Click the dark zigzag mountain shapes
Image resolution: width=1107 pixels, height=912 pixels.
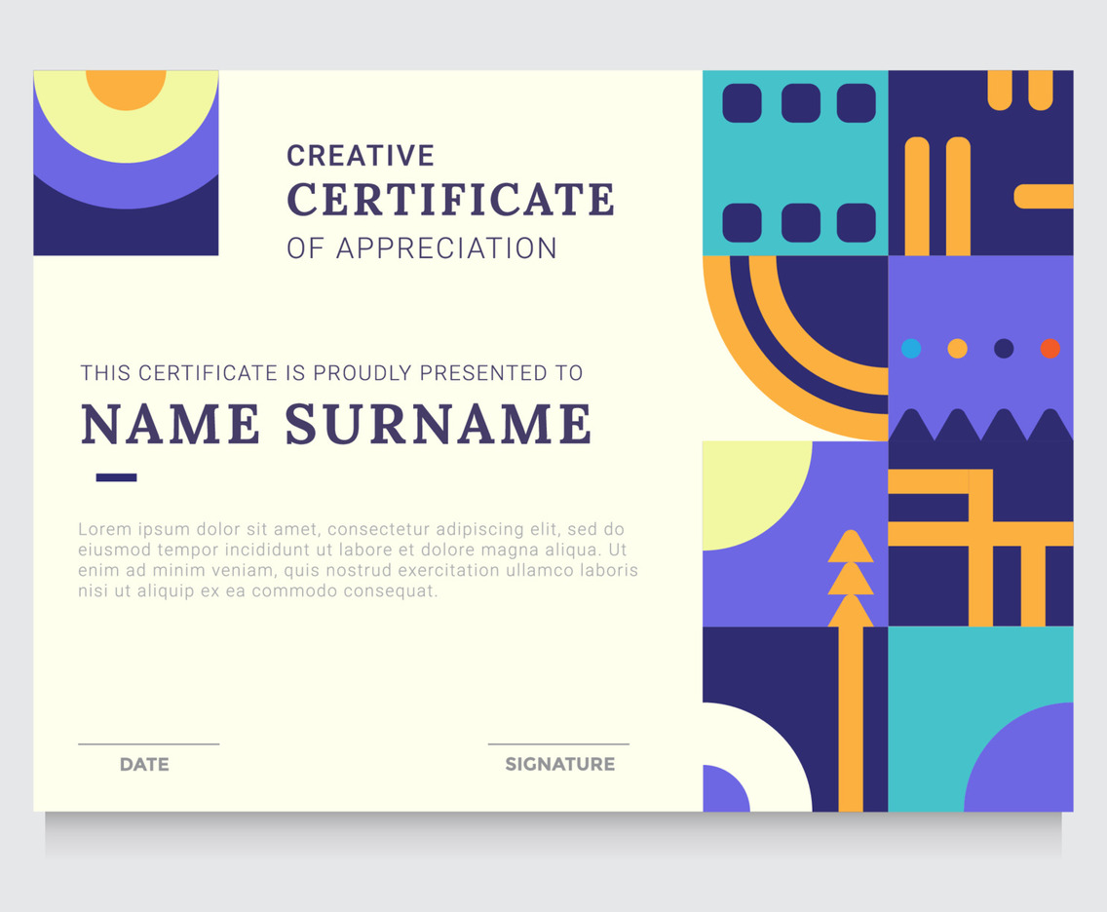(980, 426)
